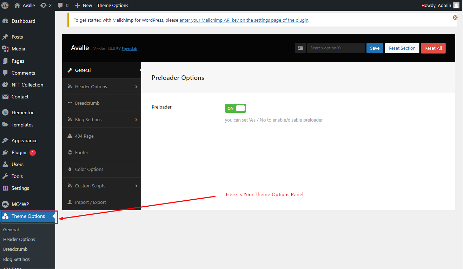This screenshot has width=463, height=269.
Task: Open the Egenslab author link
Action: click(x=129, y=49)
